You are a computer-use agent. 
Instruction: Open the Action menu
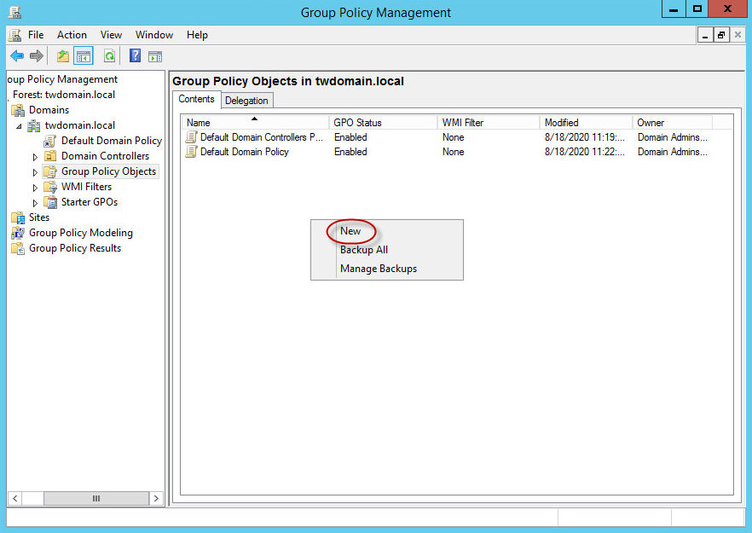pos(71,35)
